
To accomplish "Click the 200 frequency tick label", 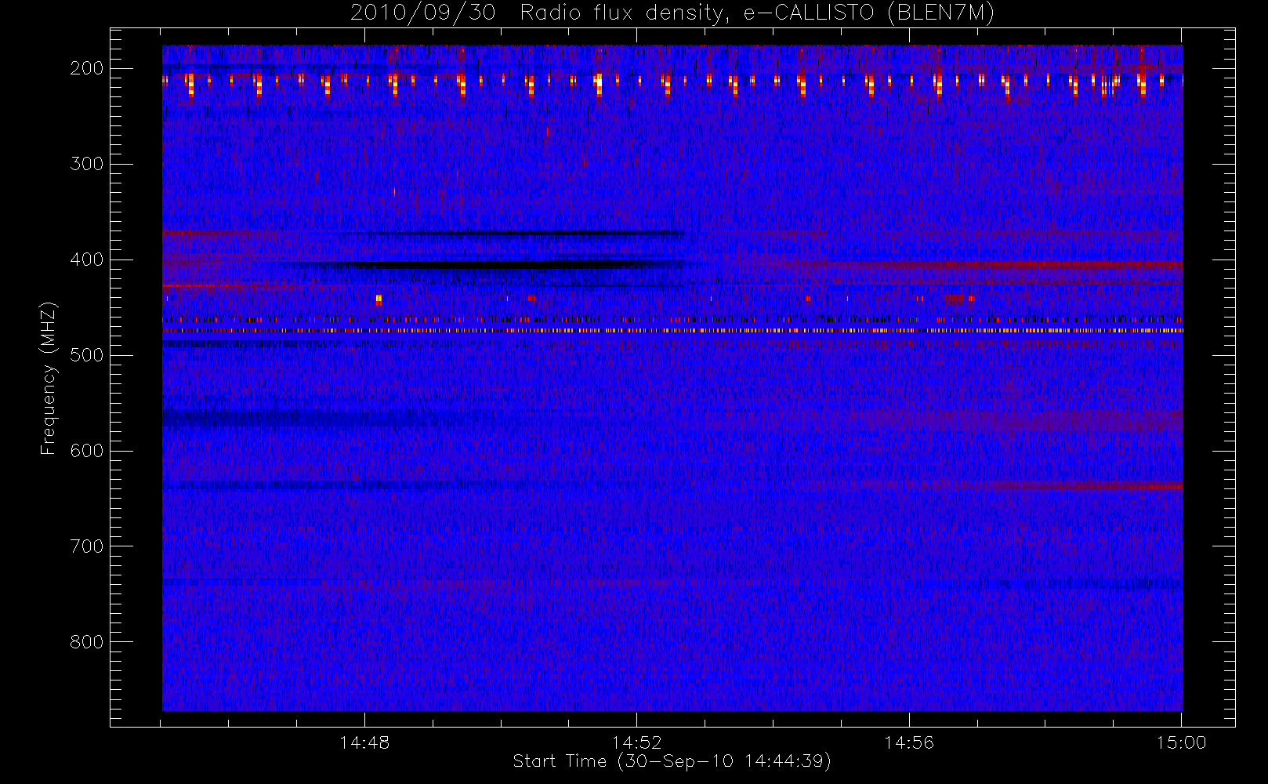I will (87, 68).
